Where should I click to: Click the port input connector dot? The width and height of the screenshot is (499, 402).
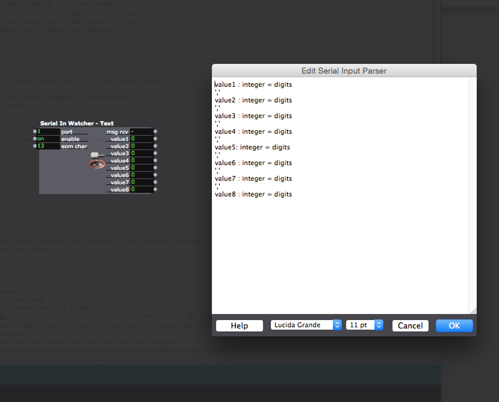coord(35,131)
